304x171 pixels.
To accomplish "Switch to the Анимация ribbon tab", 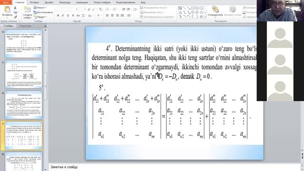I will [82, 2].
